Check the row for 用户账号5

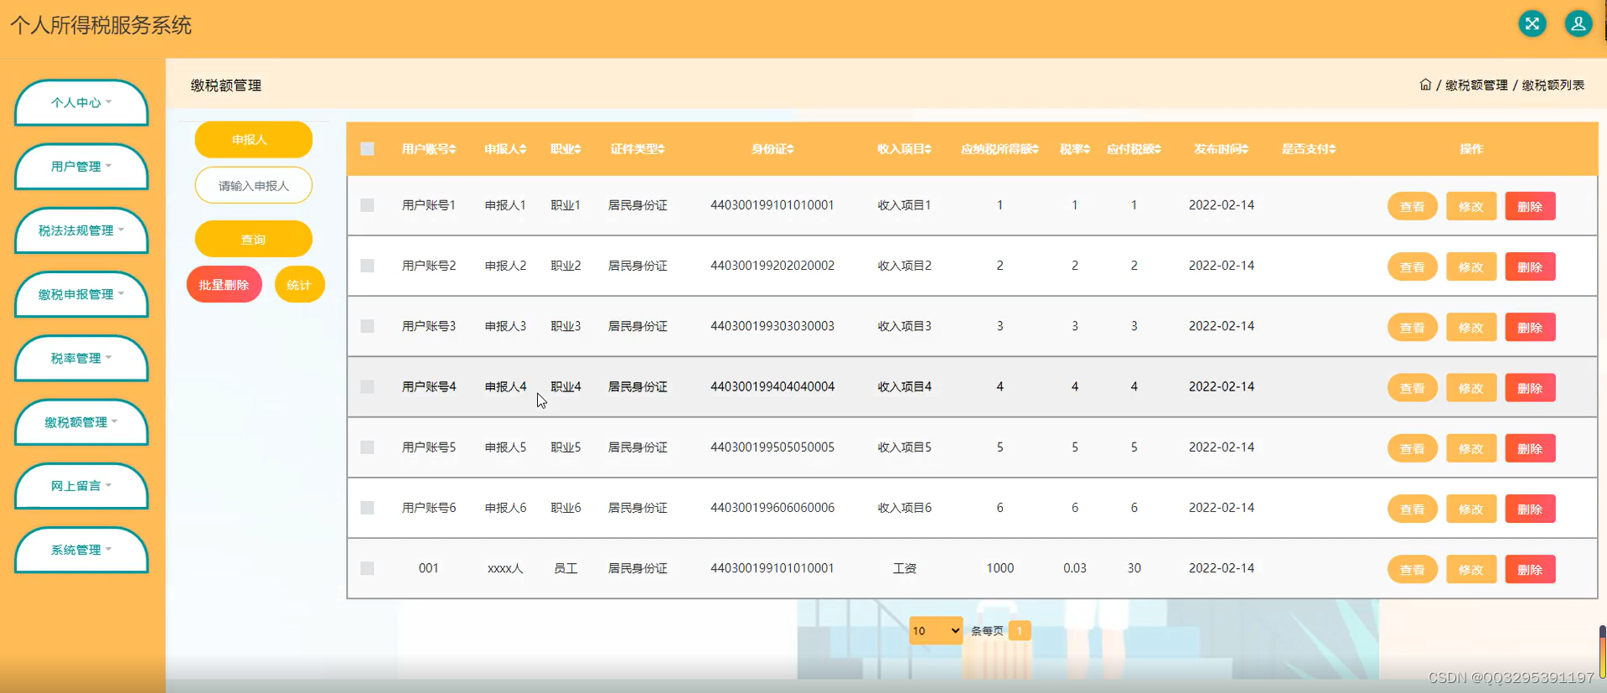click(x=367, y=447)
